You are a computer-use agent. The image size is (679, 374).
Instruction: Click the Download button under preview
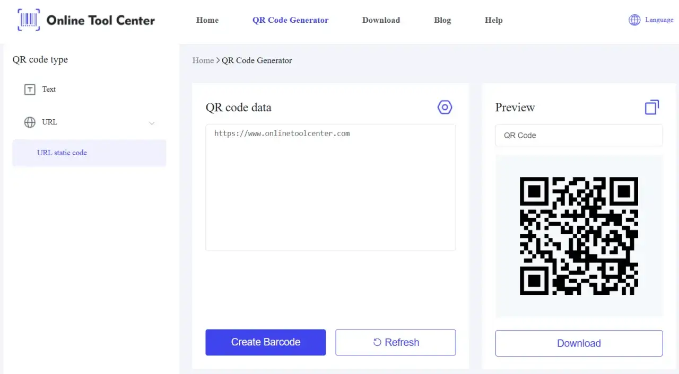(579, 343)
